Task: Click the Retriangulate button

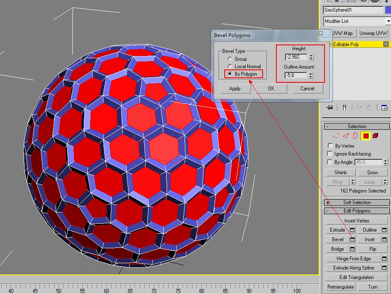Action: pos(340,287)
